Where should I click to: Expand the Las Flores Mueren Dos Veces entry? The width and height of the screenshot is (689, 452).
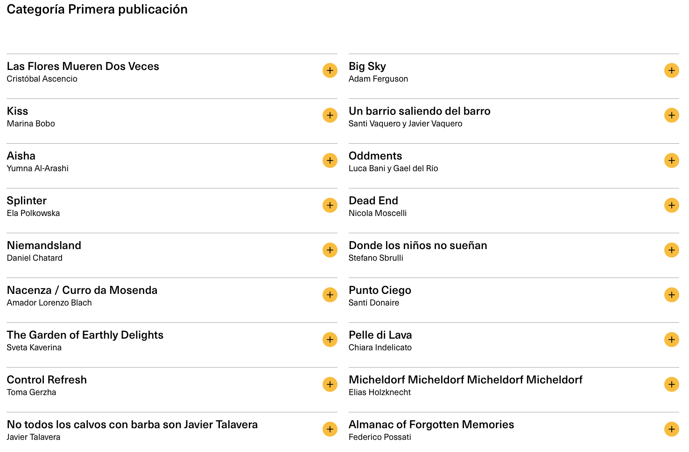(x=330, y=70)
